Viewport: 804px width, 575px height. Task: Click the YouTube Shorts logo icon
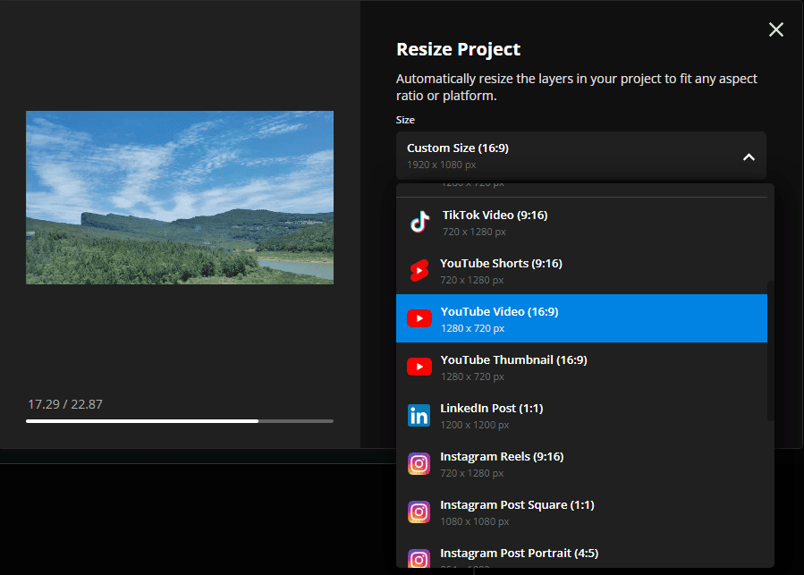tap(419, 271)
